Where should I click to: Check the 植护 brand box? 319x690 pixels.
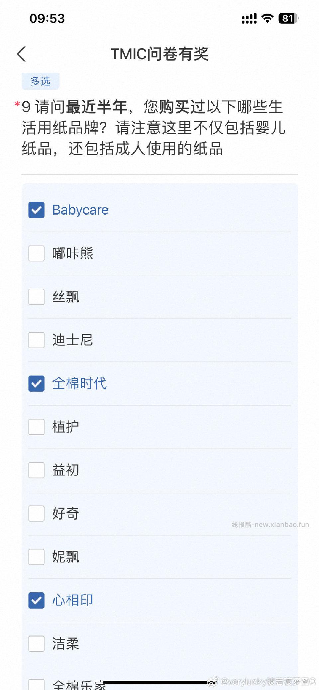[x=36, y=427]
